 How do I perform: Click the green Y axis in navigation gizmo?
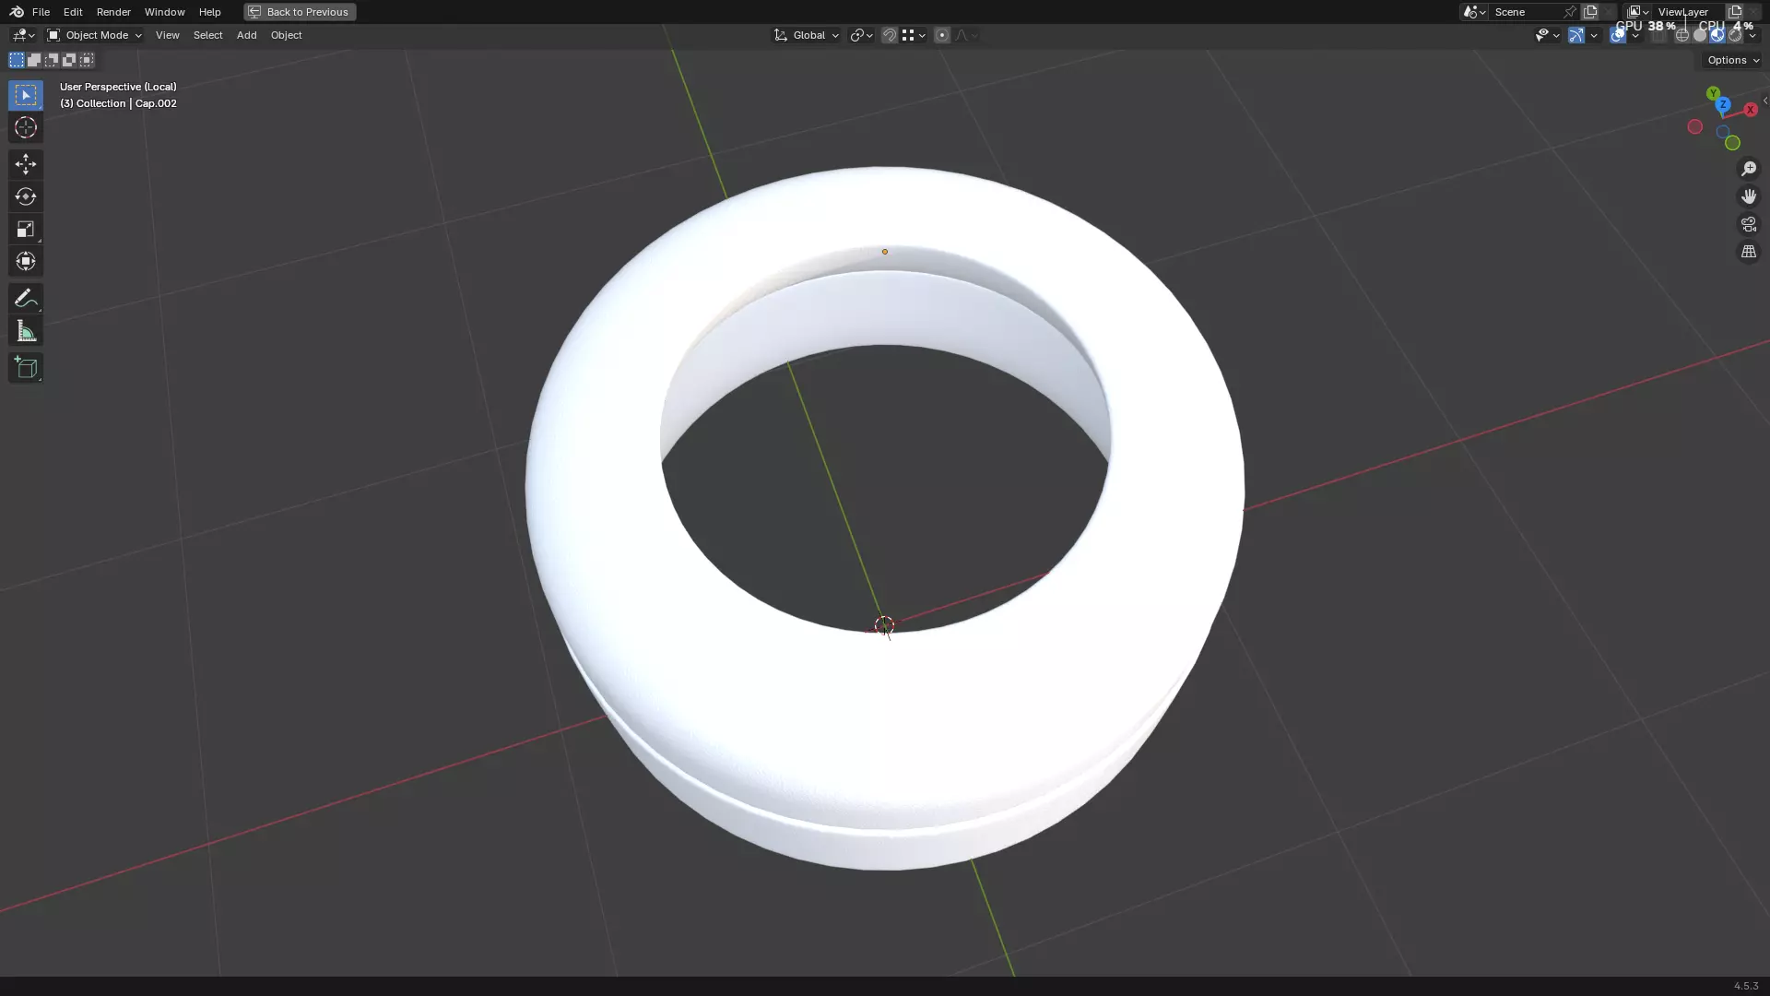[1713, 93]
